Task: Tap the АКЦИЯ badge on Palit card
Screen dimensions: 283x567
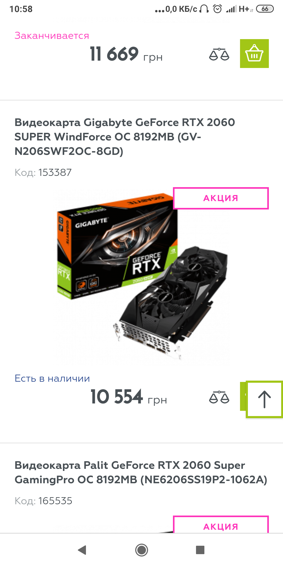Action: click(x=221, y=524)
